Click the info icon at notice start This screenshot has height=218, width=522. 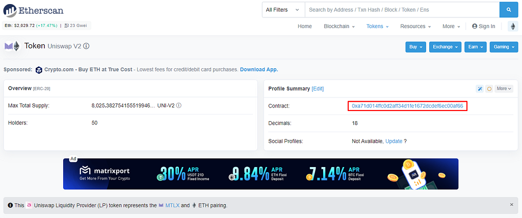pyautogui.click(x=10, y=205)
